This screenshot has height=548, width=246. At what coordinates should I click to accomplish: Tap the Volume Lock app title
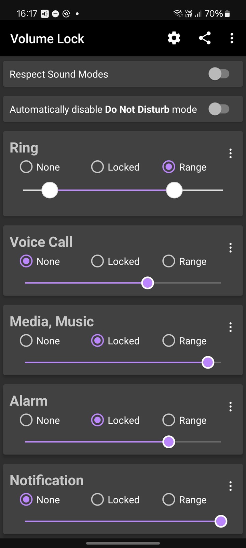(47, 39)
